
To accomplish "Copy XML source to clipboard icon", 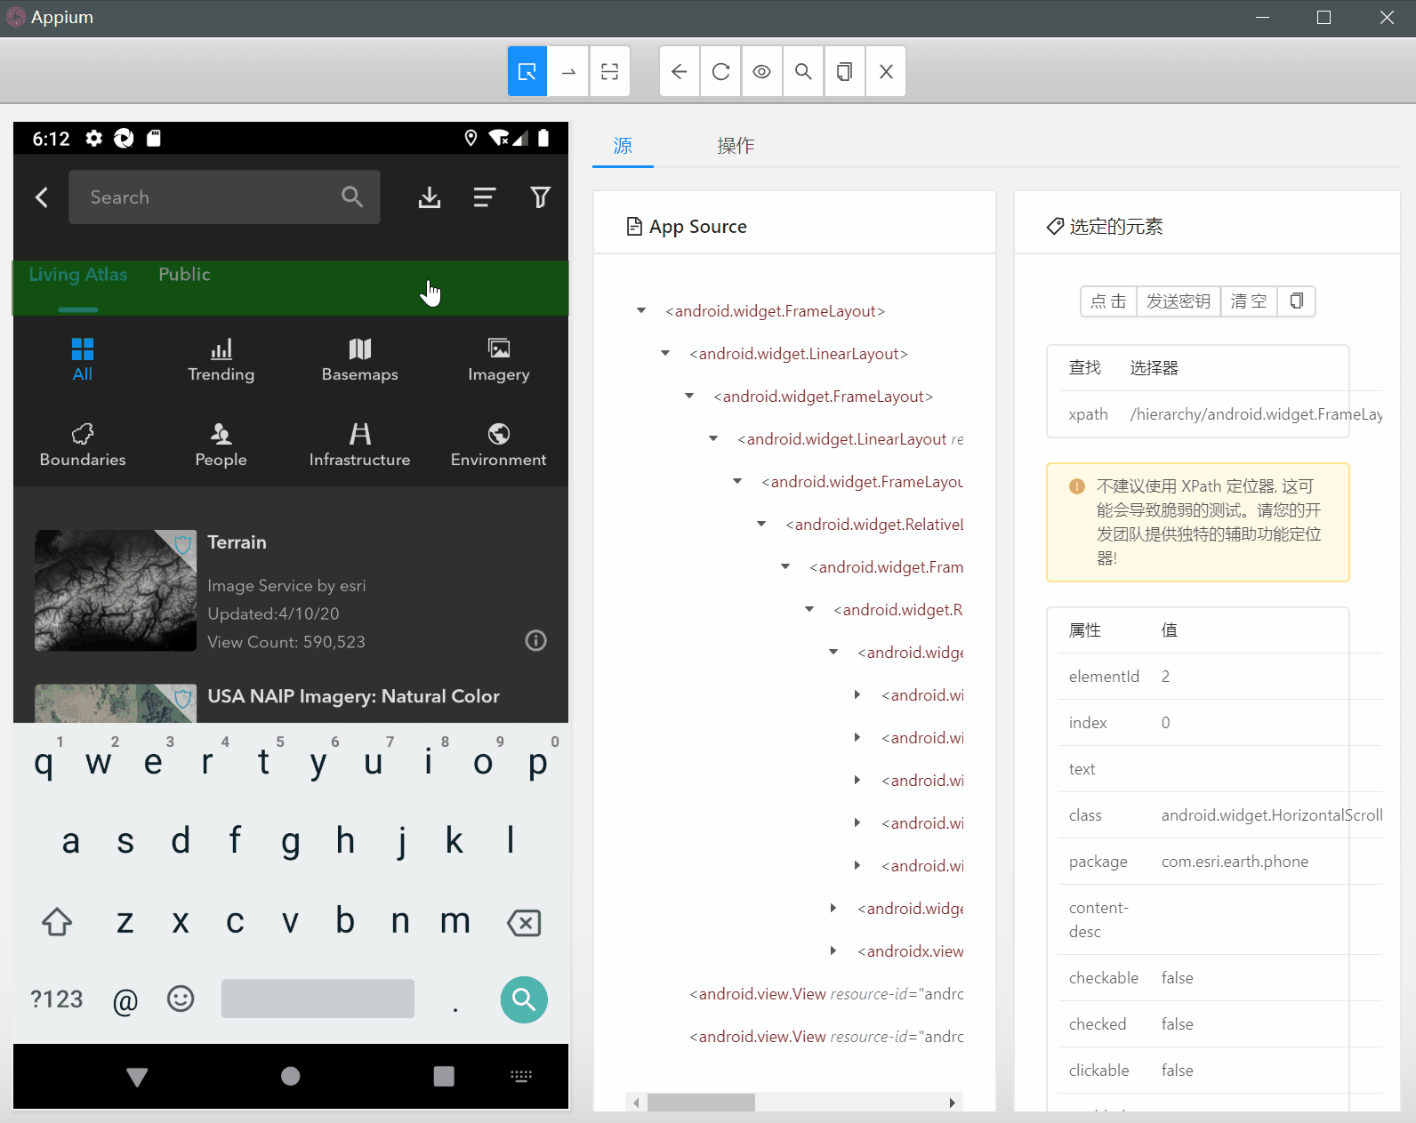I will click(845, 71).
